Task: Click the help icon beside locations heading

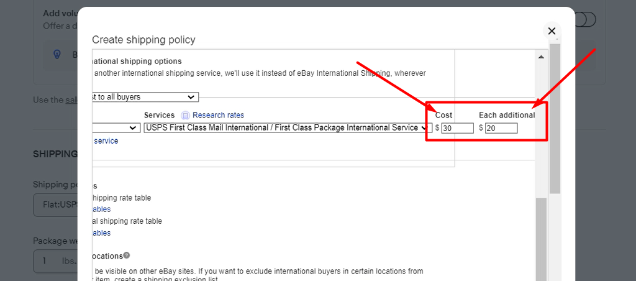Action: [x=127, y=256]
